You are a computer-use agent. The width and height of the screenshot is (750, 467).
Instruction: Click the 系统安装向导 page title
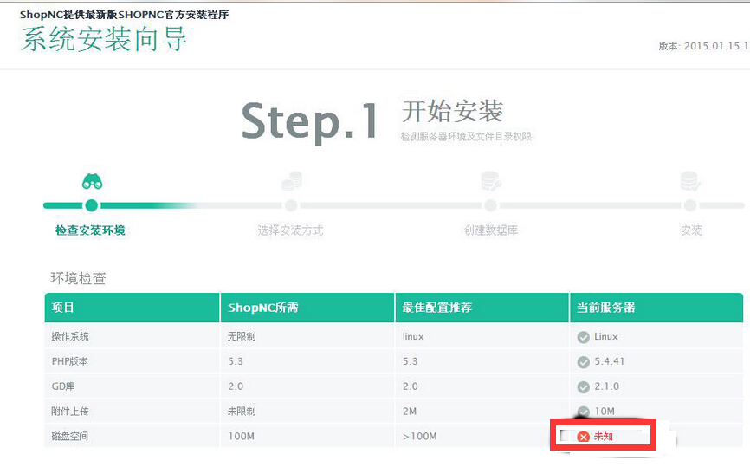pos(104,40)
